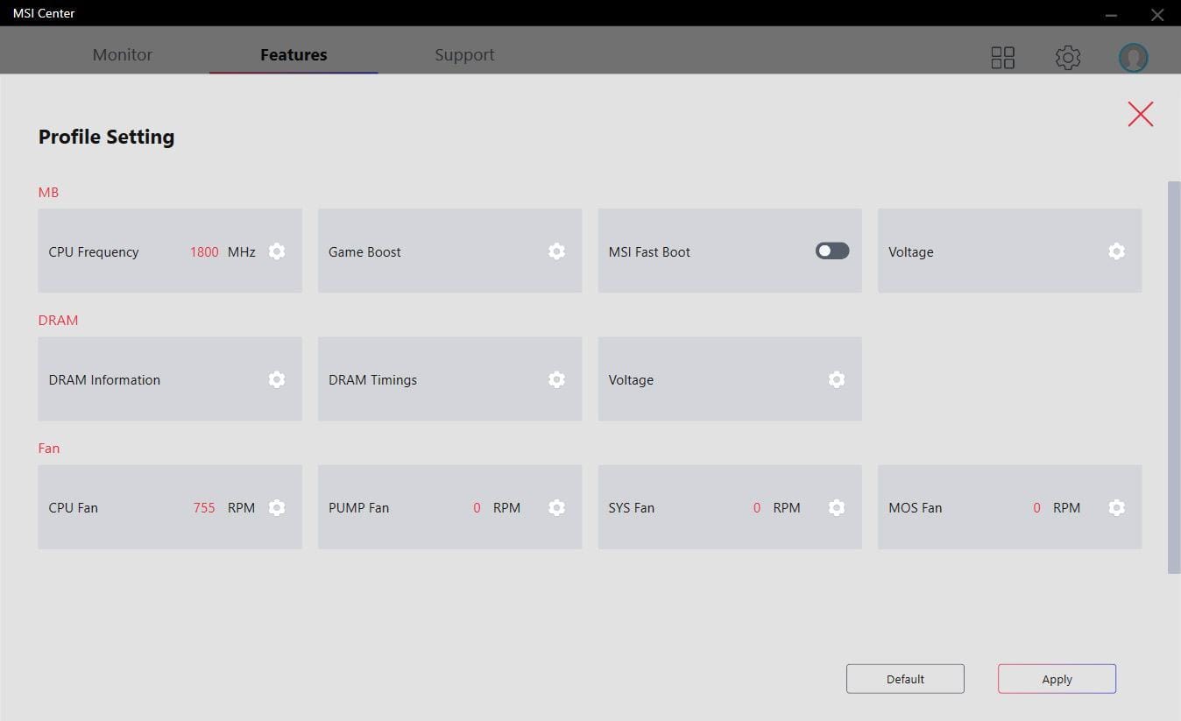Image resolution: width=1181 pixels, height=721 pixels.
Task: Open Game Boost configuration gear
Action: [557, 251]
